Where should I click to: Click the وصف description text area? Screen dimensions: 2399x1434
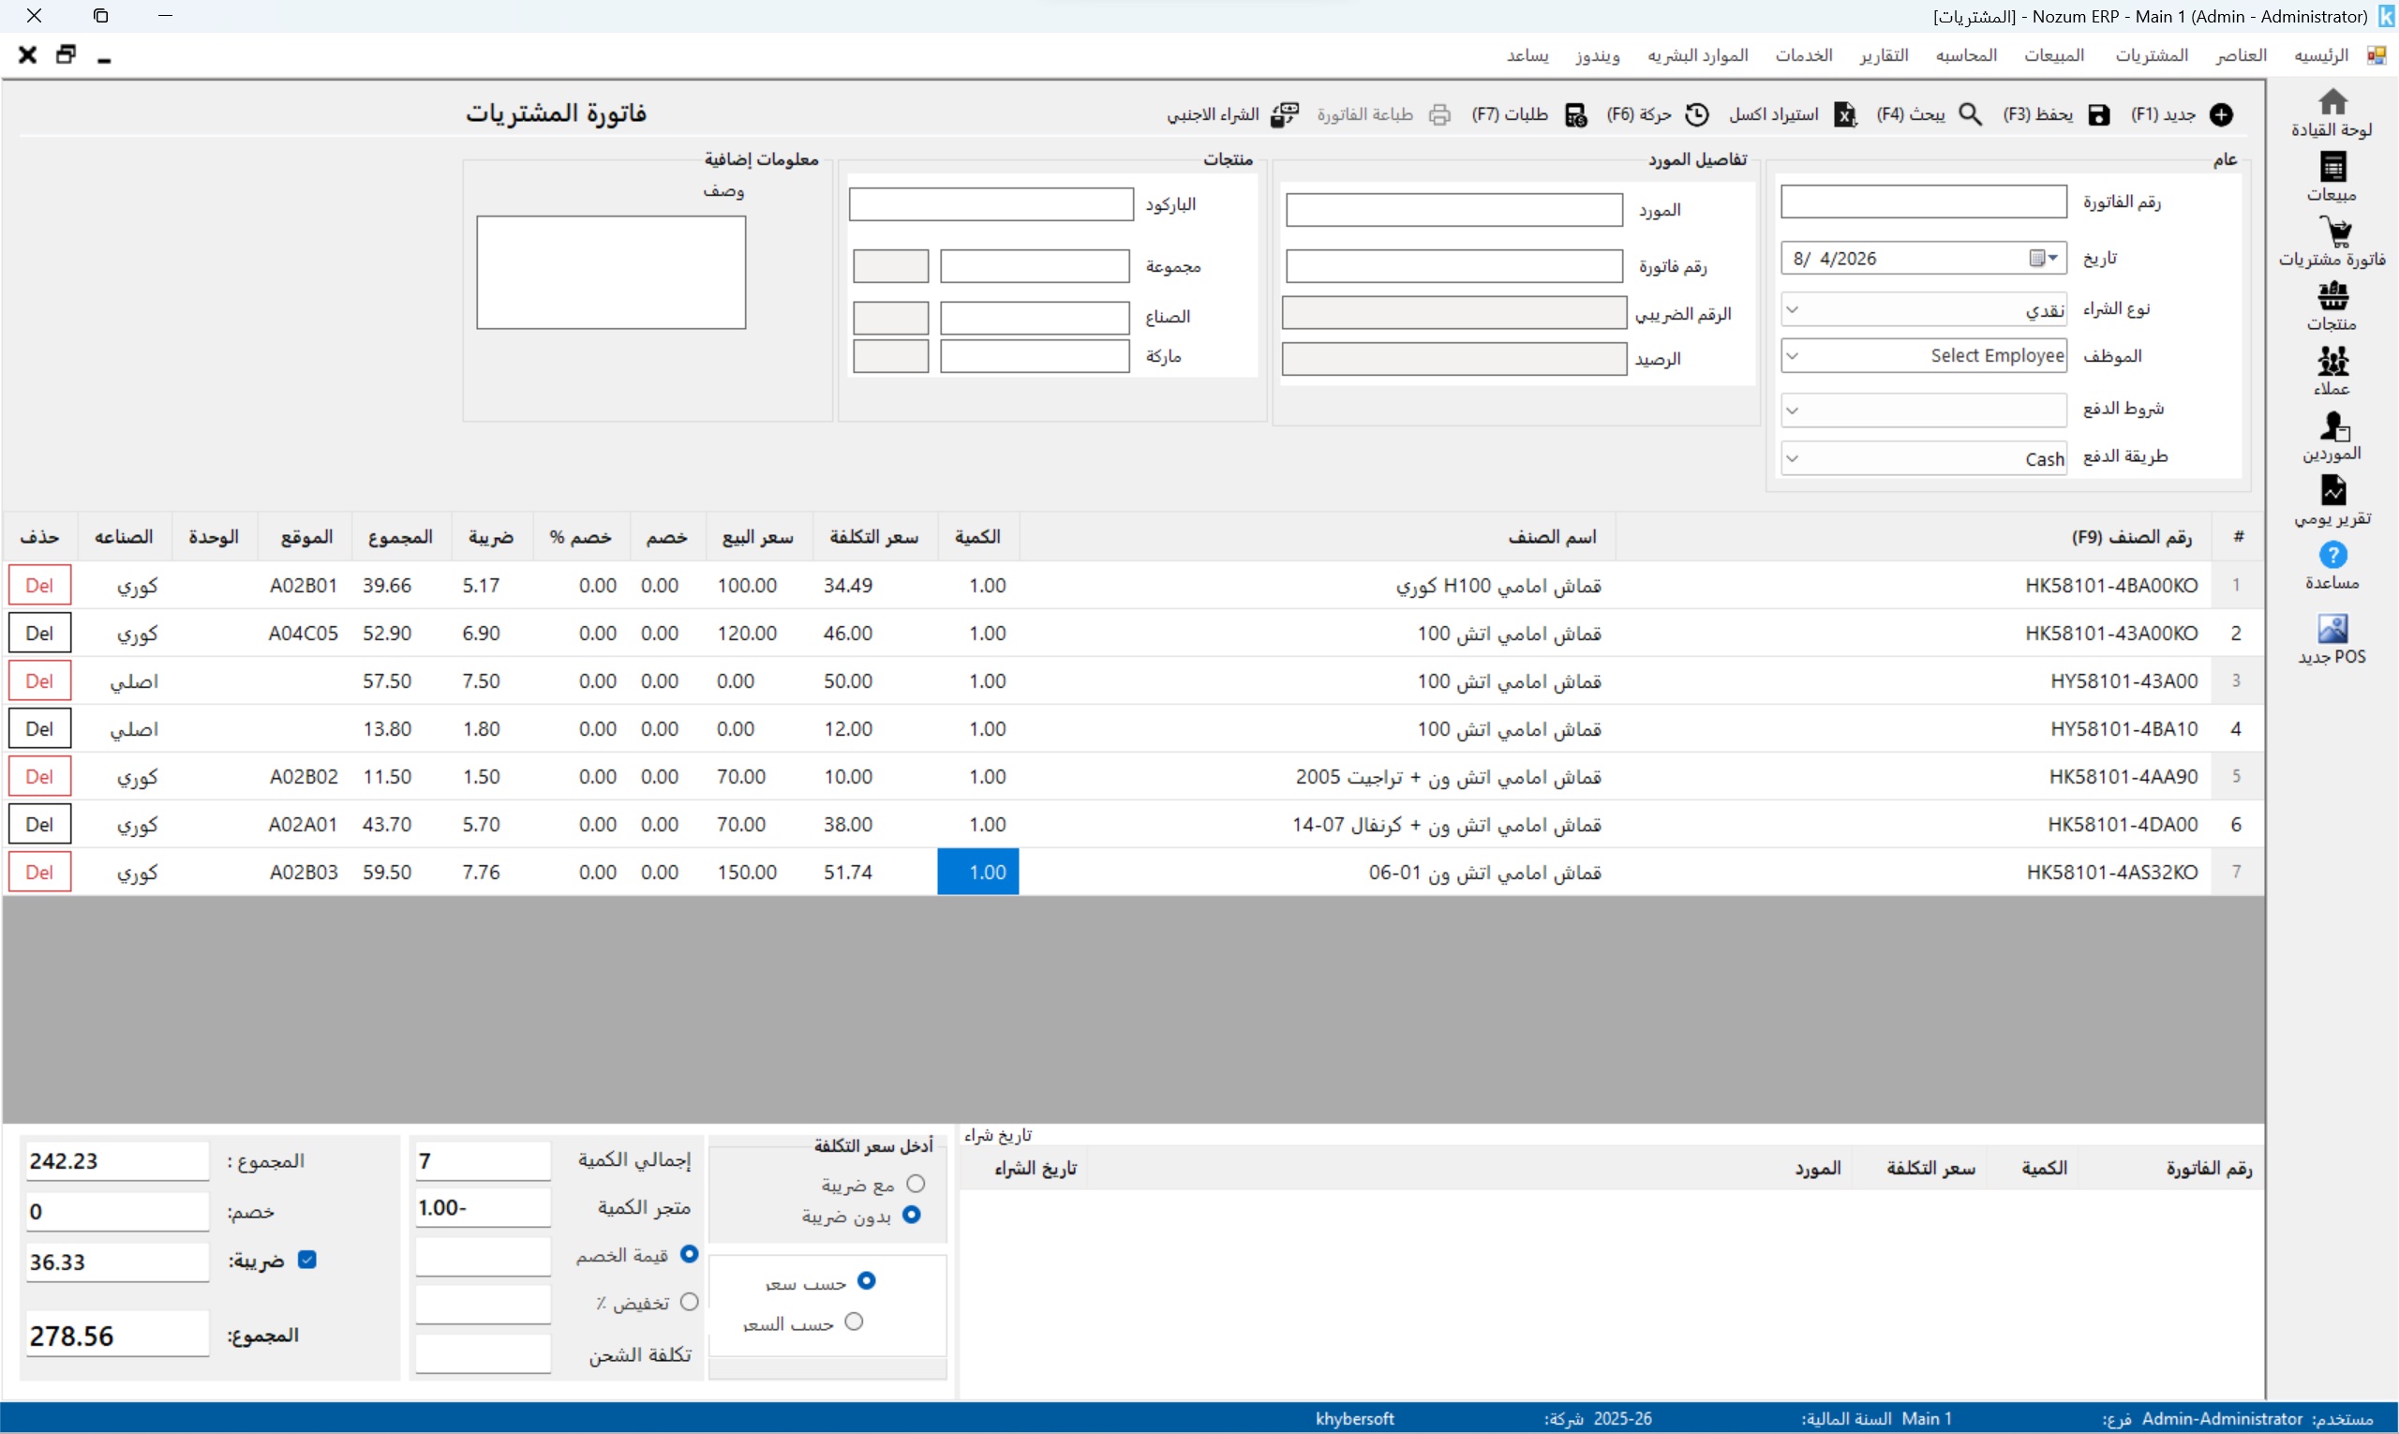click(x=612, y=273)
